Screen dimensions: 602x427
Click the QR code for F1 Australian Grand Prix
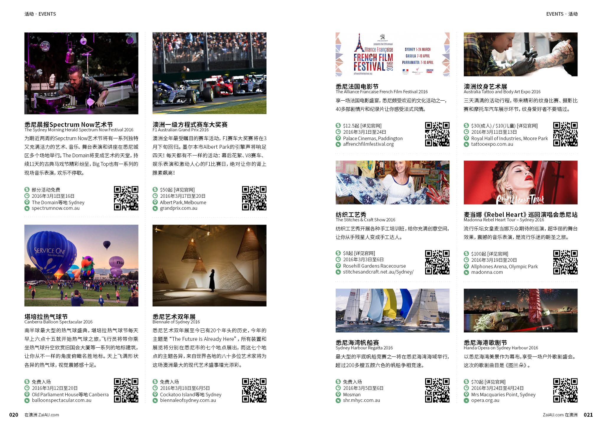tap(254, 198)
